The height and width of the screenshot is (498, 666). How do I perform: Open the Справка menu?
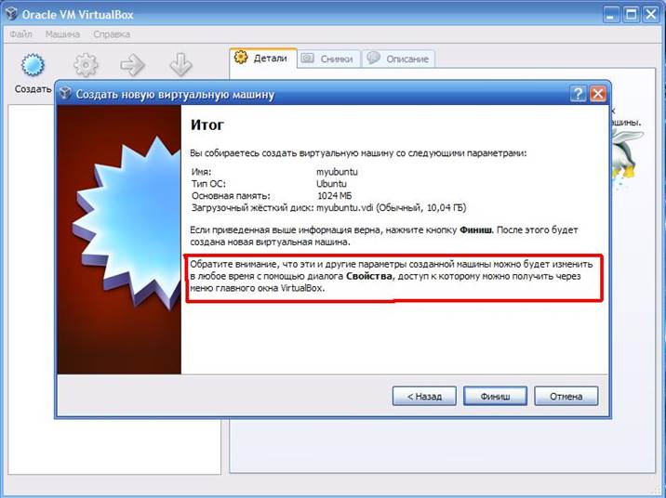(112, 34)
